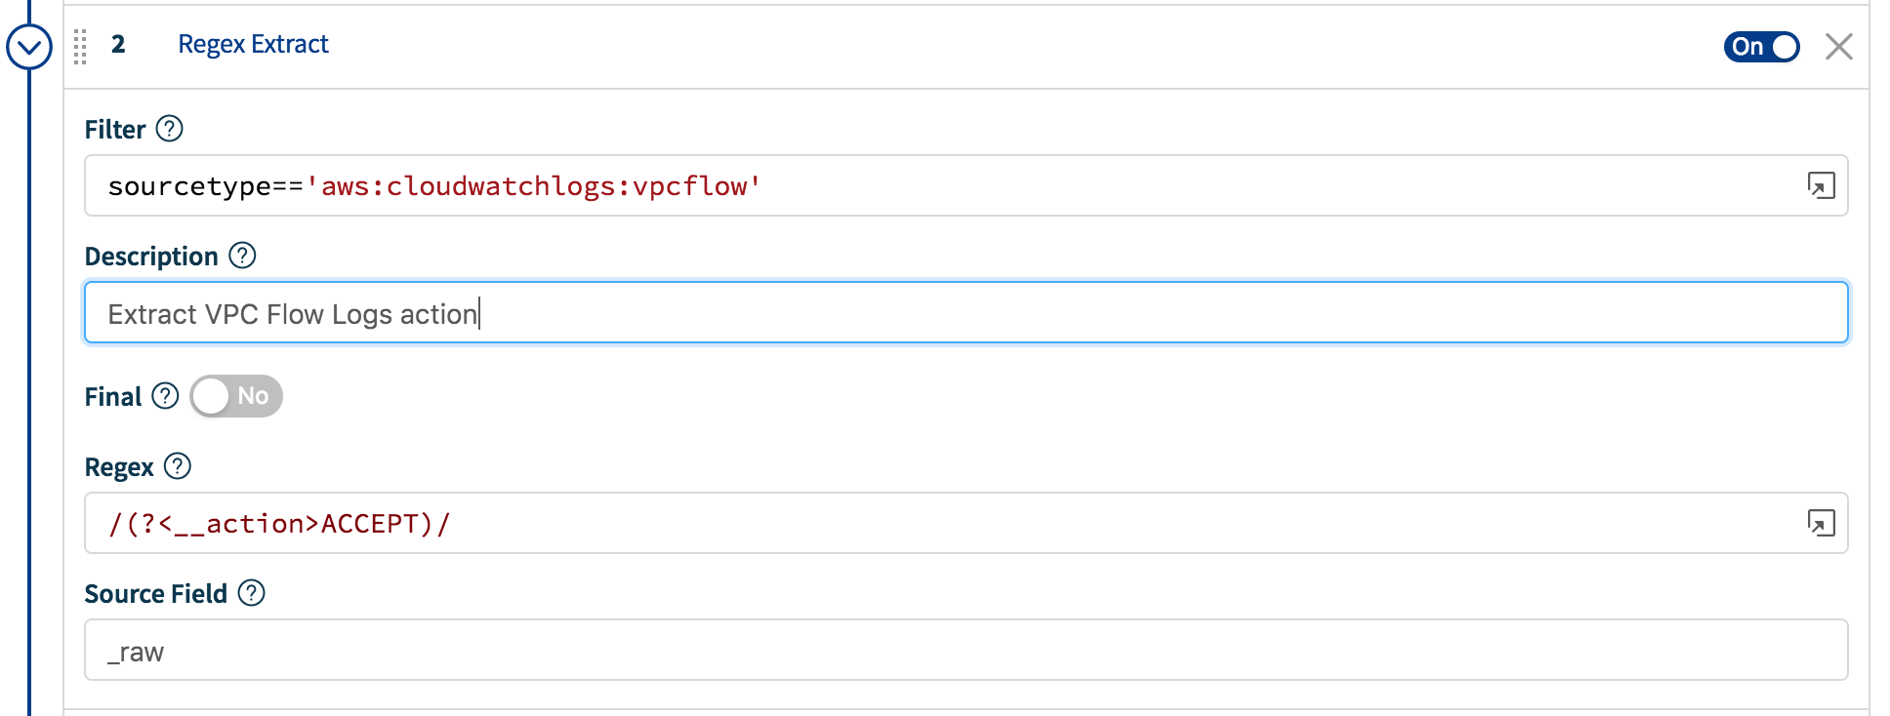The width and height of the screenshot is (1890, 716).
Task: Open the Source Field help tooltip
Action: pos(251,592)
